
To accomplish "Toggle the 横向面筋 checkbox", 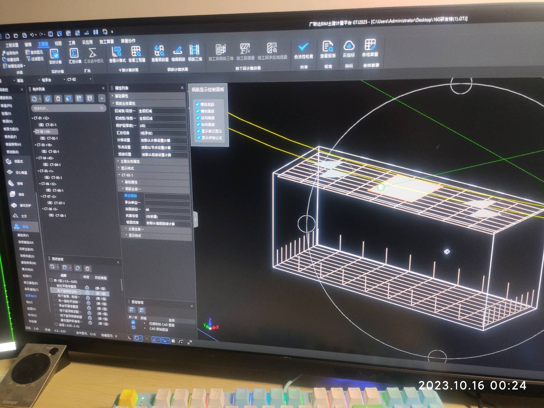I will 198,111.
